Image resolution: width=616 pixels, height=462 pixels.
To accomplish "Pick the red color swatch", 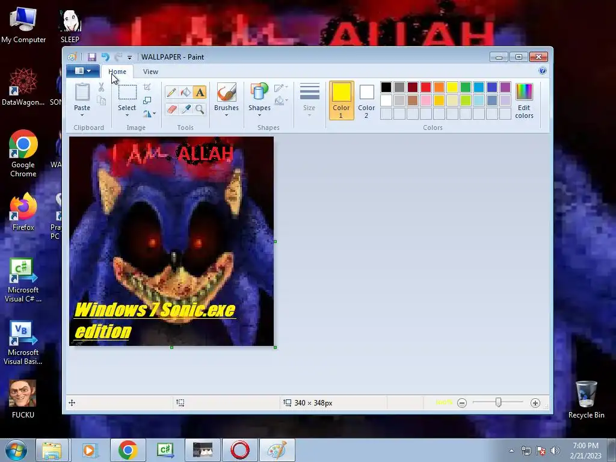I will click(x=426, y=87).
